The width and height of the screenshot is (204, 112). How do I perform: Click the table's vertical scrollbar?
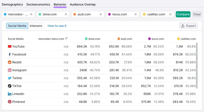tap(197, 66)
